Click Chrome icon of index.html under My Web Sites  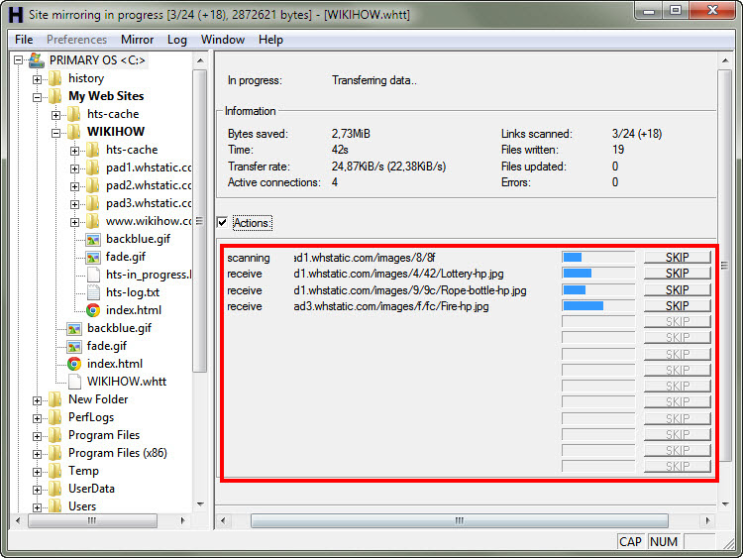point(74,364)
